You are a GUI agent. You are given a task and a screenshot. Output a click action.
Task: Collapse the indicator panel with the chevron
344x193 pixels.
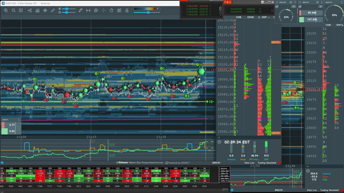coord(219,138)
